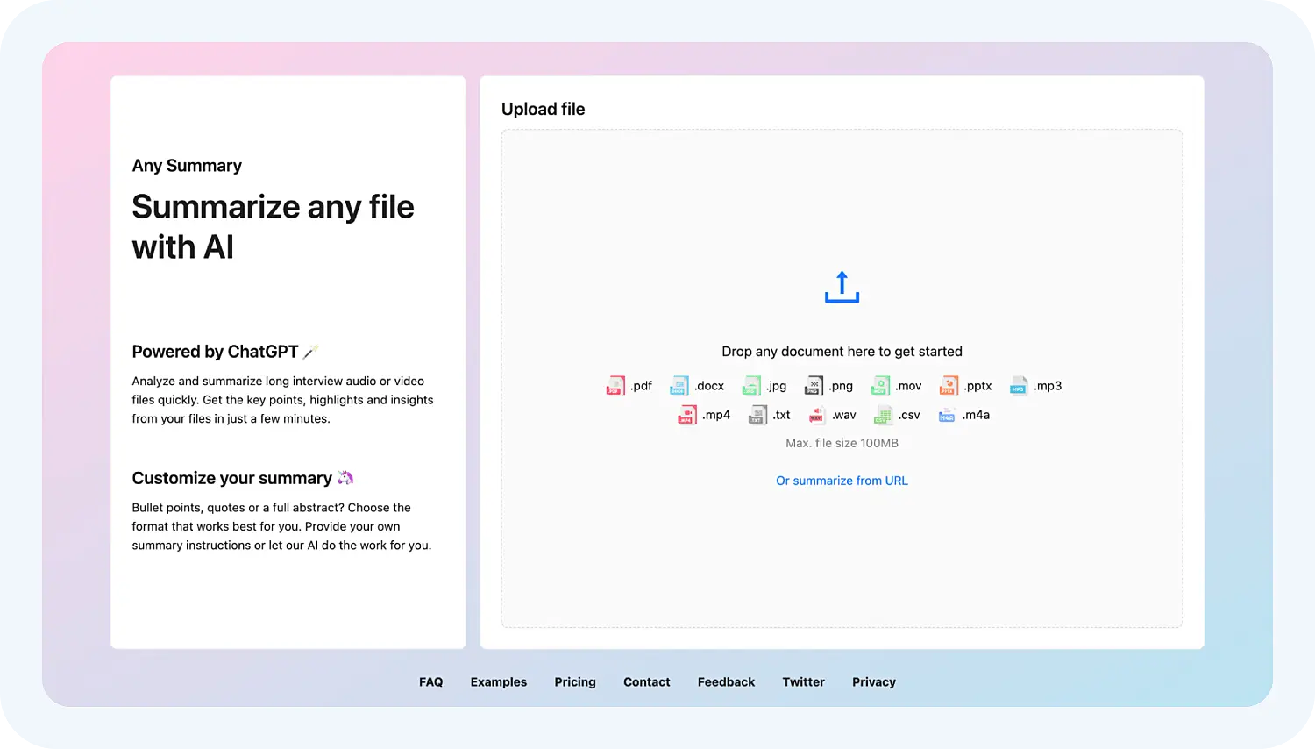This screenshot has height=749, width=1315.
Task: Click the .txt file type icon
Action: pyautogui.click(x=757, y=415)
